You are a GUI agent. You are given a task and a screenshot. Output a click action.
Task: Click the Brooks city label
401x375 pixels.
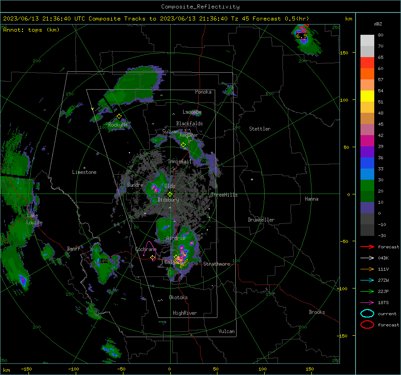click(317, 312)
